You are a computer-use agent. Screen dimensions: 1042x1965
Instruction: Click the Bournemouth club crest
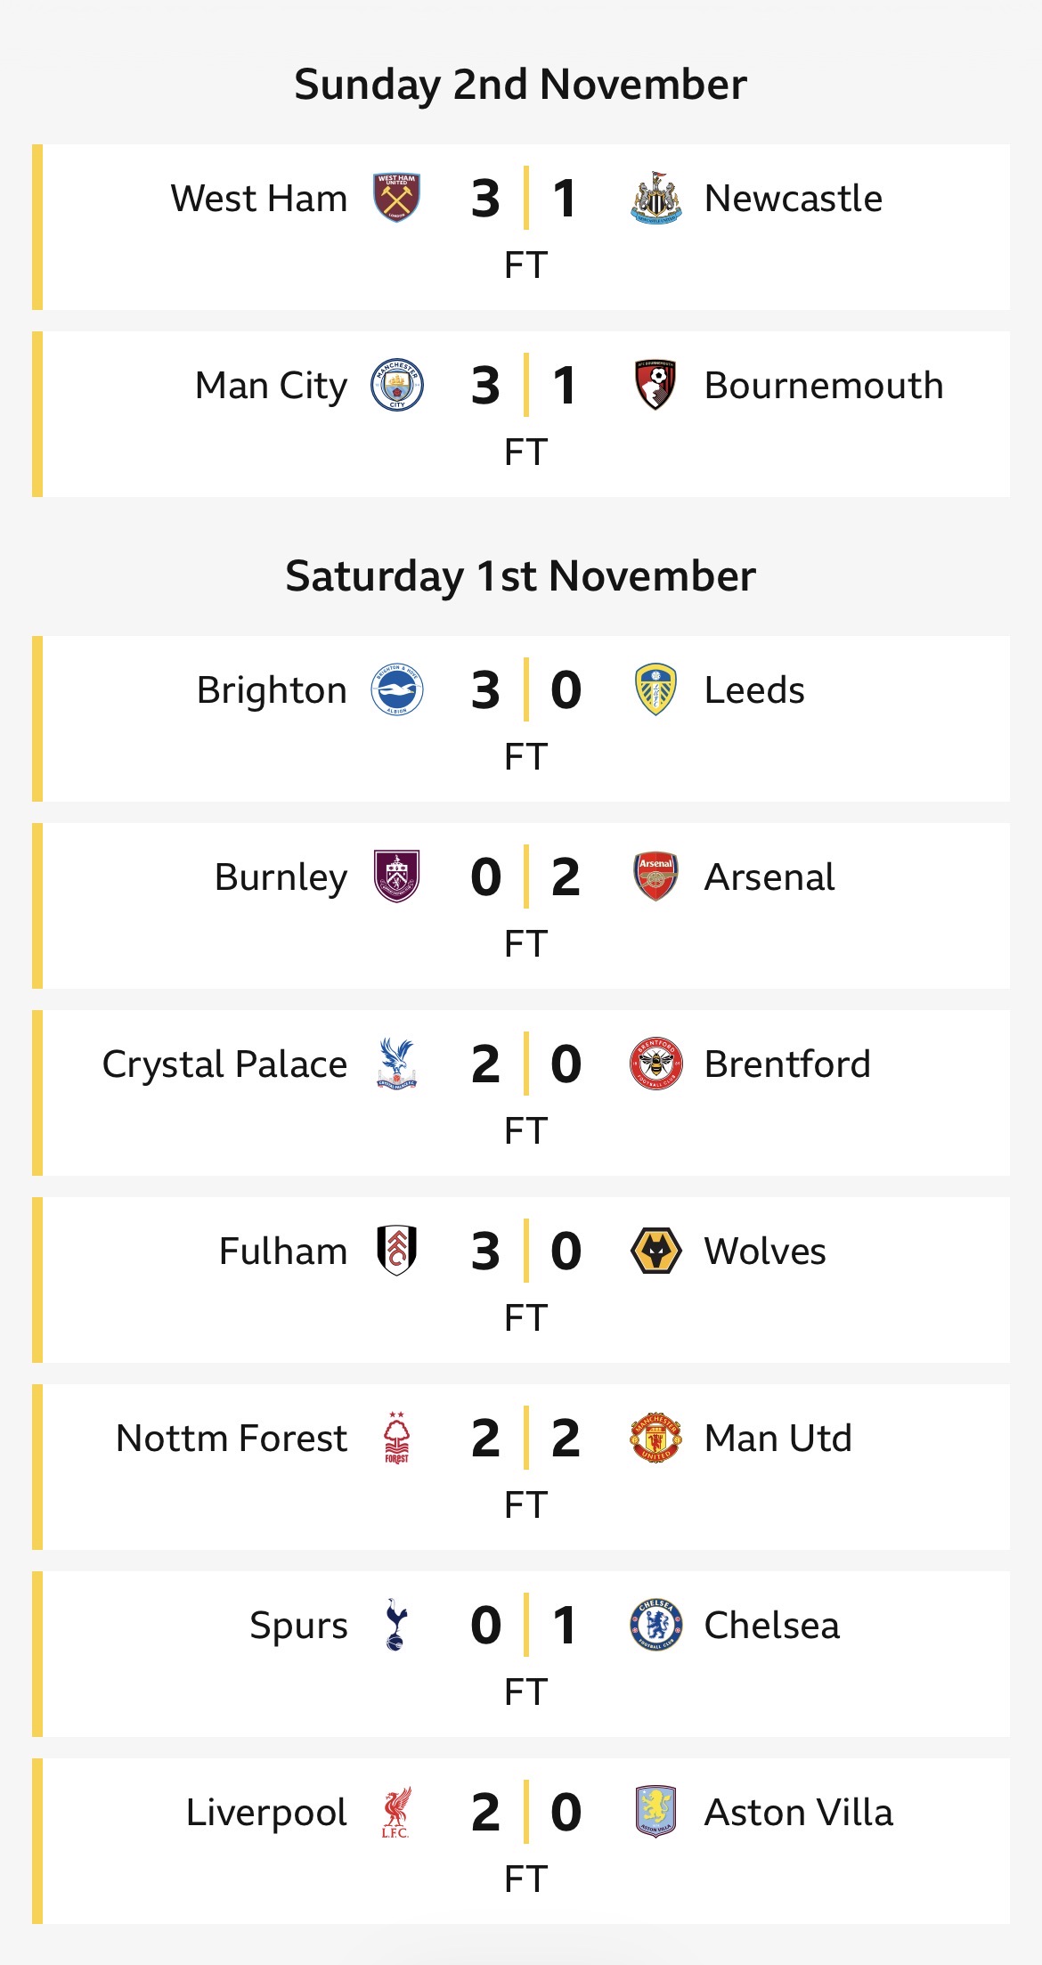655,385
